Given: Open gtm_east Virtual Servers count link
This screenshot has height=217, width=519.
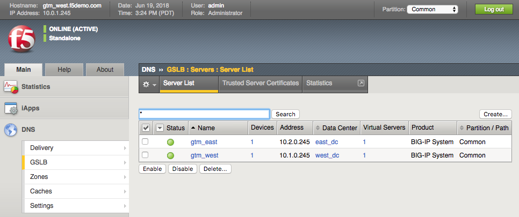Looking at the screenshot, I should pos(364,142).
